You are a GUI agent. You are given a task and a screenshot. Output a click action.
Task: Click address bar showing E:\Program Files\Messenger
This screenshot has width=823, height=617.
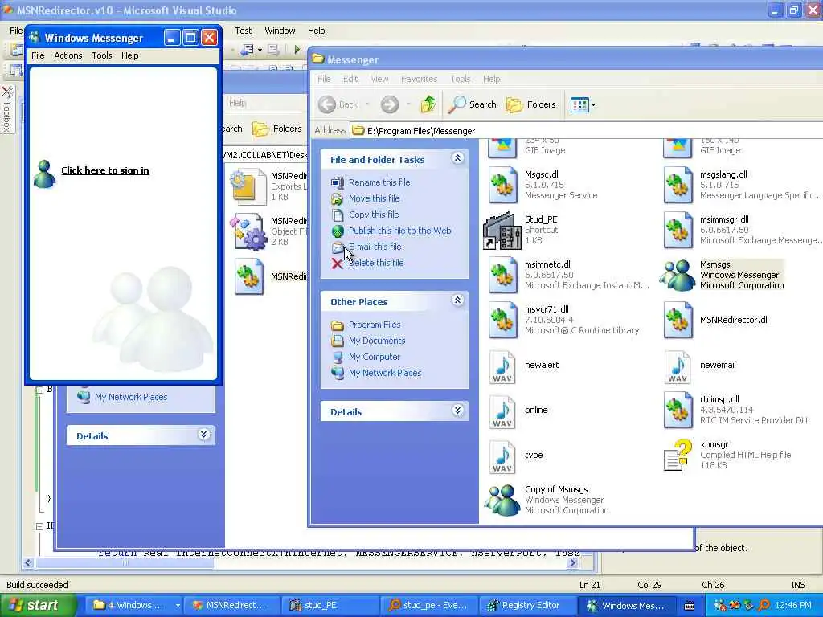585,131
